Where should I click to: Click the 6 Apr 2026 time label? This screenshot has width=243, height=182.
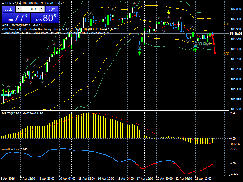[x=8, y=179]
